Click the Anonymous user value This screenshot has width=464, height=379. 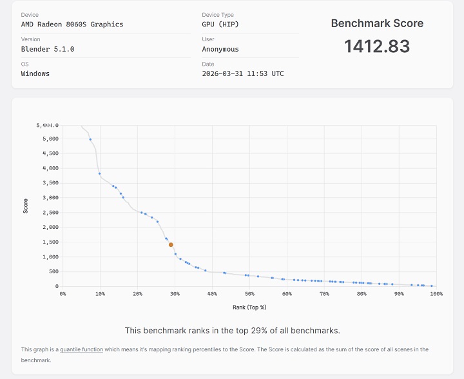click(x=220, y=49)
